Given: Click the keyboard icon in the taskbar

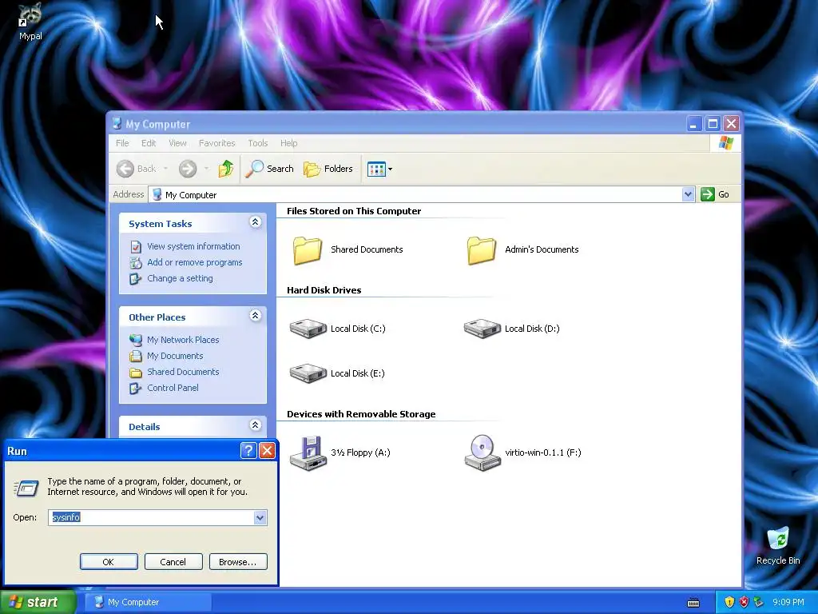Looking at the screenshot, I should (693, 603).
